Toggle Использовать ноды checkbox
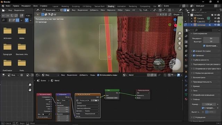This screenshot has width=222, height=125. coord(98,75)
